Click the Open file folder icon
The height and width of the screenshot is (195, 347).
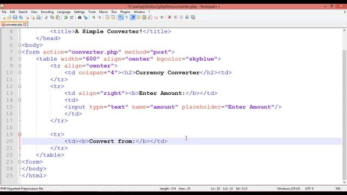tap(9, 17)
